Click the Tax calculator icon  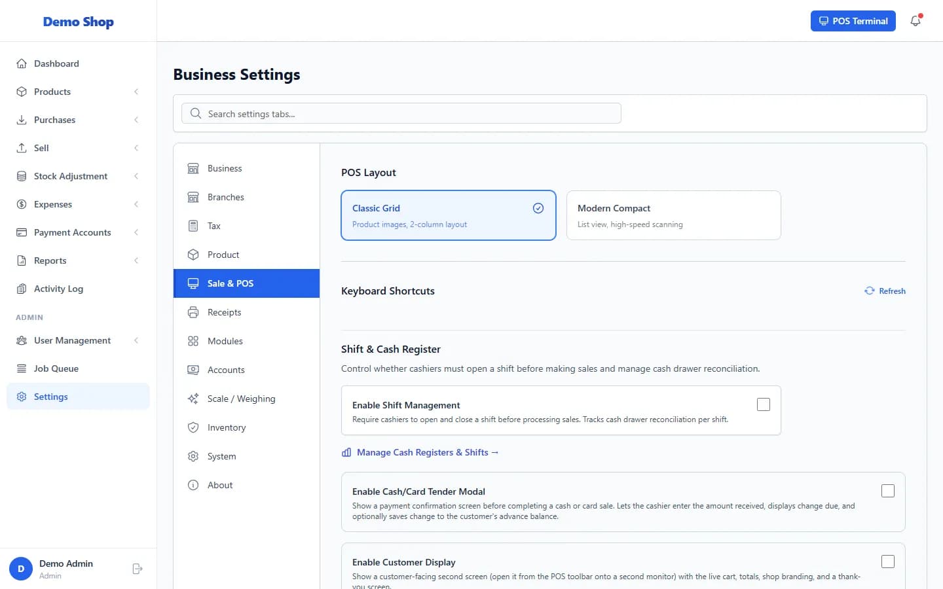tap(193, 226)
